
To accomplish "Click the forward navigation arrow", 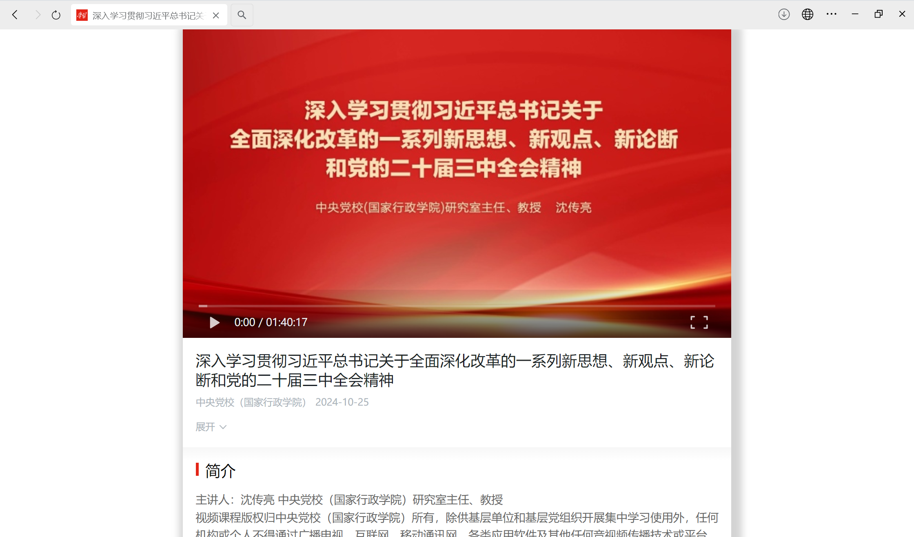I will [38, 15].
